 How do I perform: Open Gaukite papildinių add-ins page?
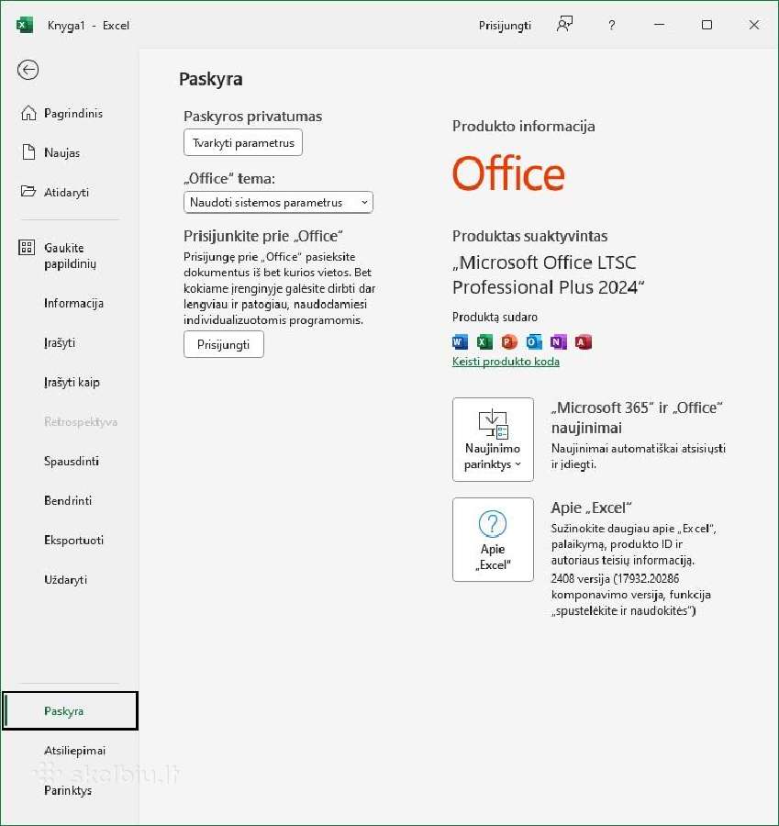[x=70, y=255]
